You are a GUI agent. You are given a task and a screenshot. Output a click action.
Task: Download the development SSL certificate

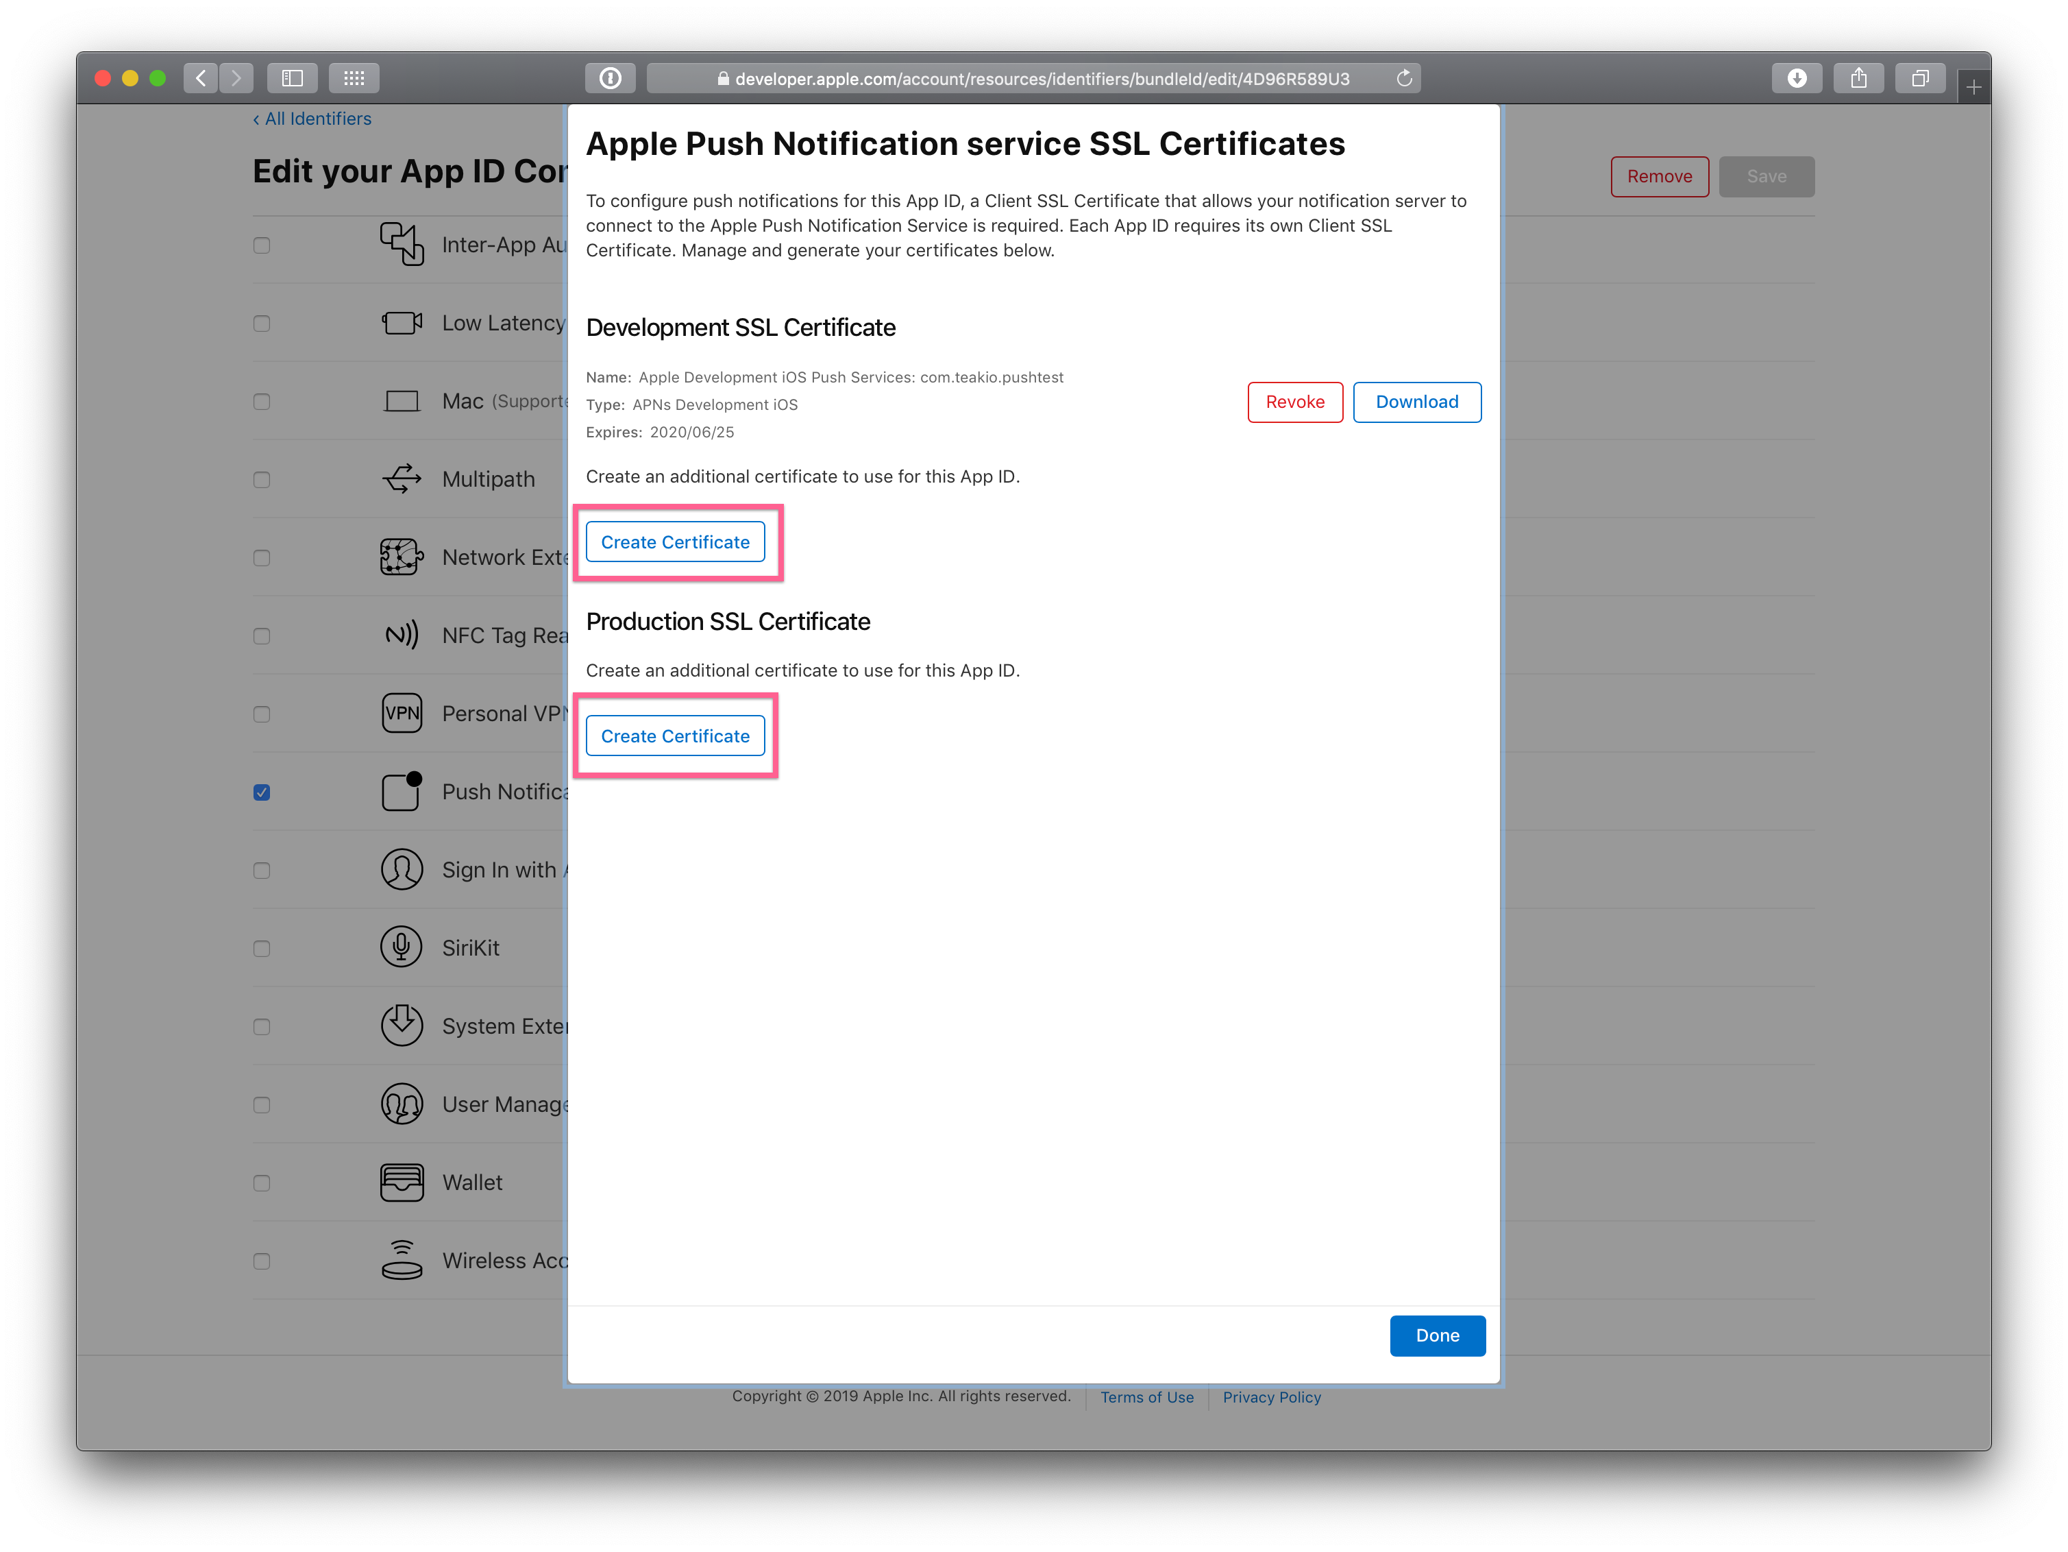click(x=1416, y=402)
